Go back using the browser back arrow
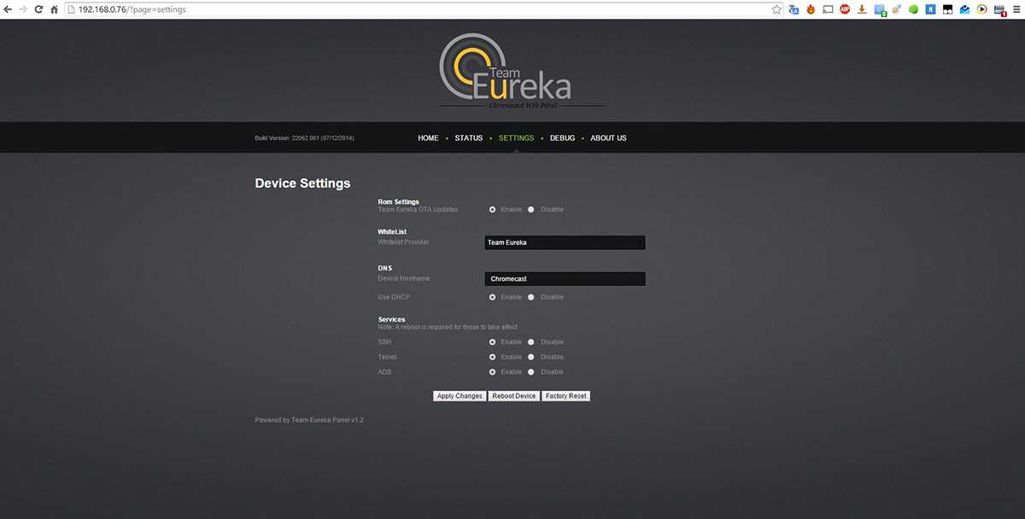The width and height of the screenshot is (1025, 519). pyautogui.click(x=8, y=9)
